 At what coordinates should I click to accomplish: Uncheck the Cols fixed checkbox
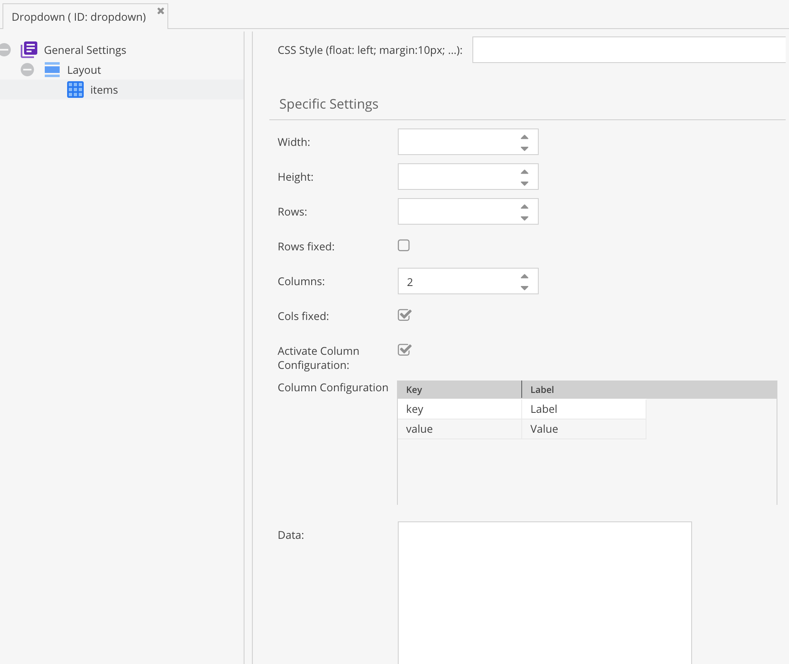point(404,315)
